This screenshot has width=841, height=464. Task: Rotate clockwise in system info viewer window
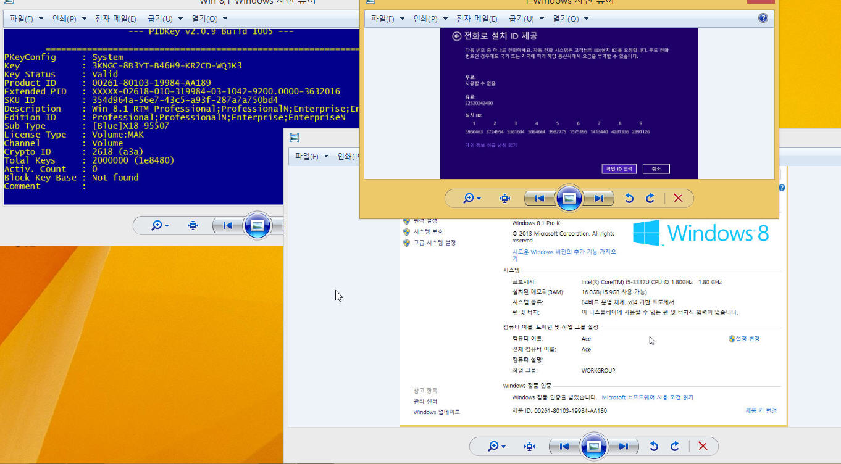(674, 446)
